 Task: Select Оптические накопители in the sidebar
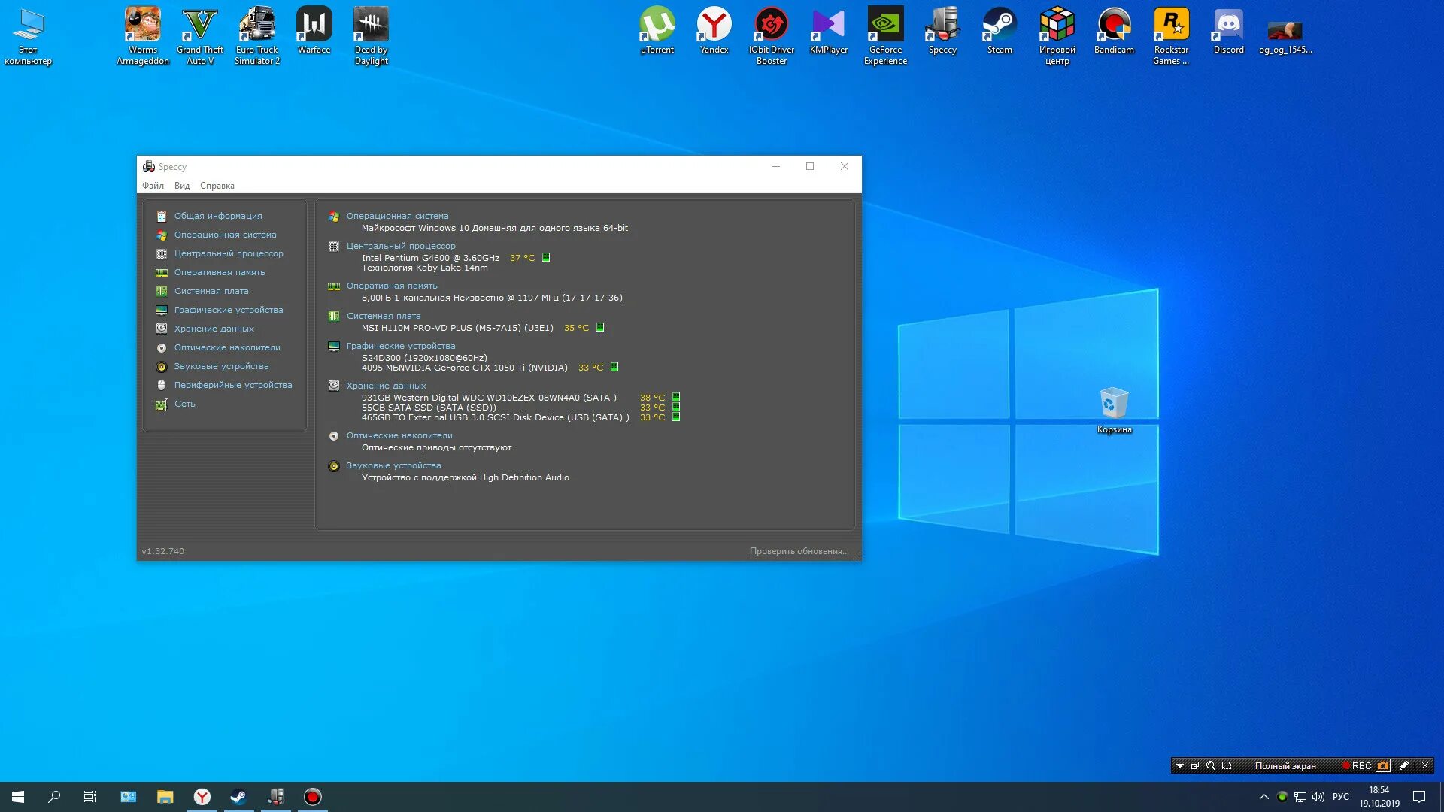(x=227, y=347)
